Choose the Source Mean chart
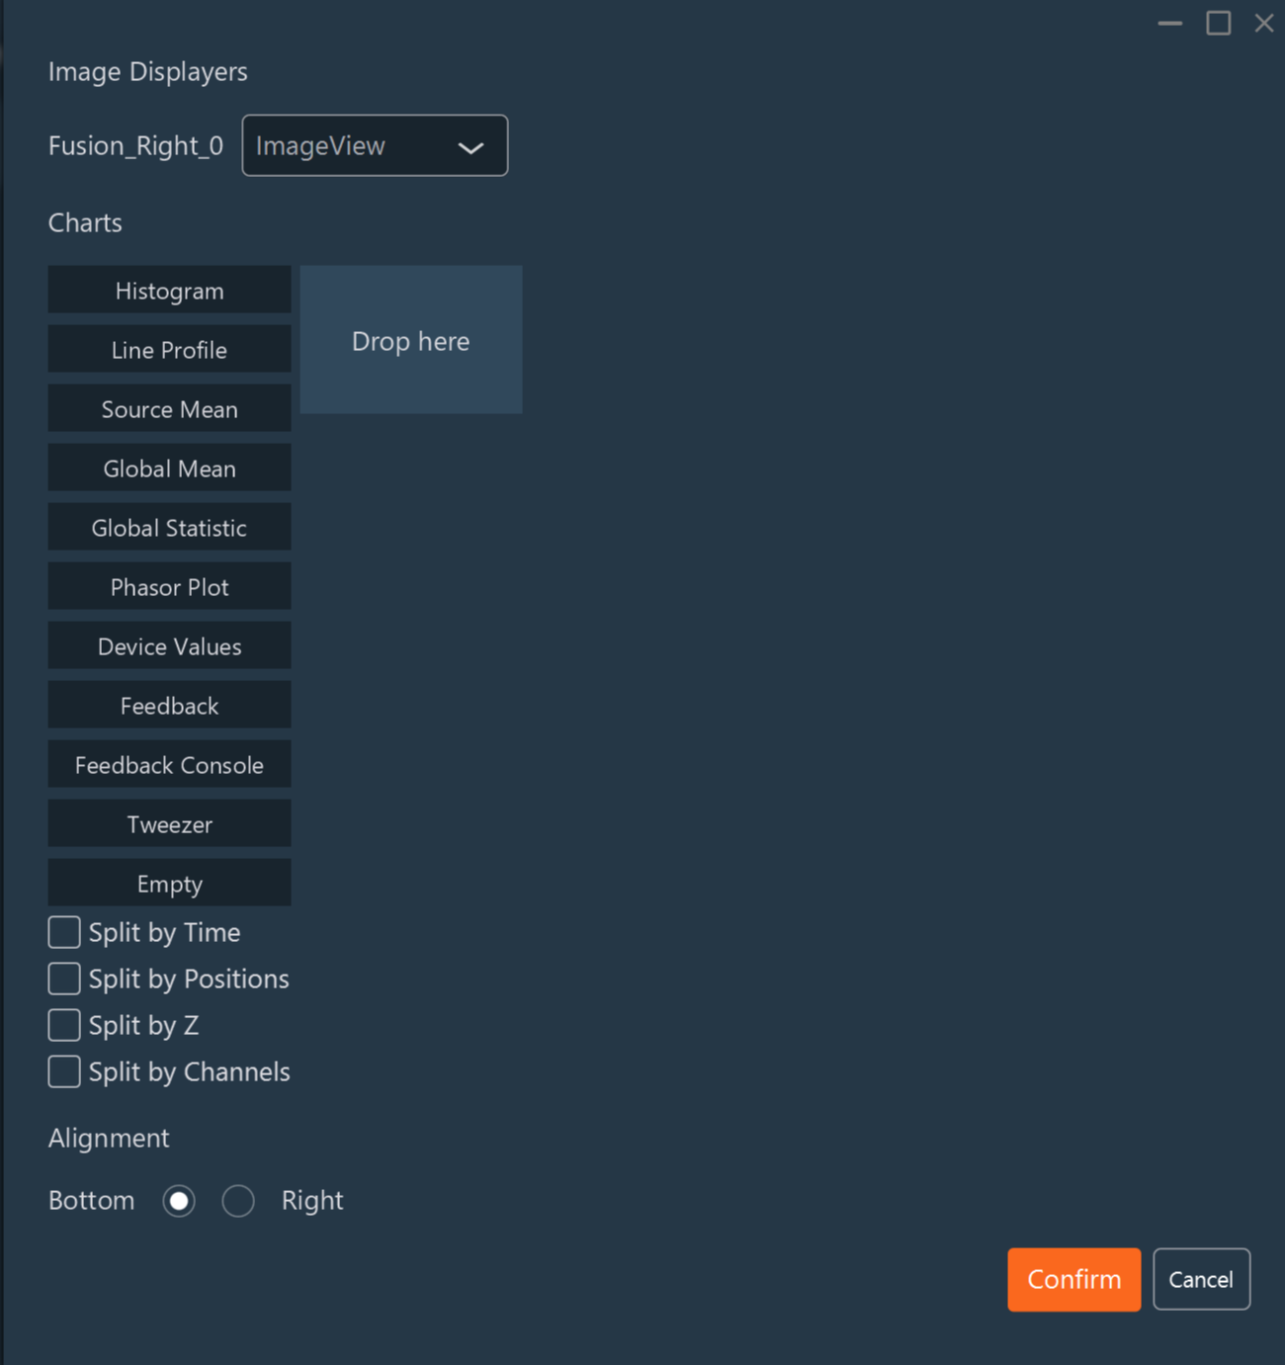This screenshot has width=1285, height=1365. coord(169,409)
